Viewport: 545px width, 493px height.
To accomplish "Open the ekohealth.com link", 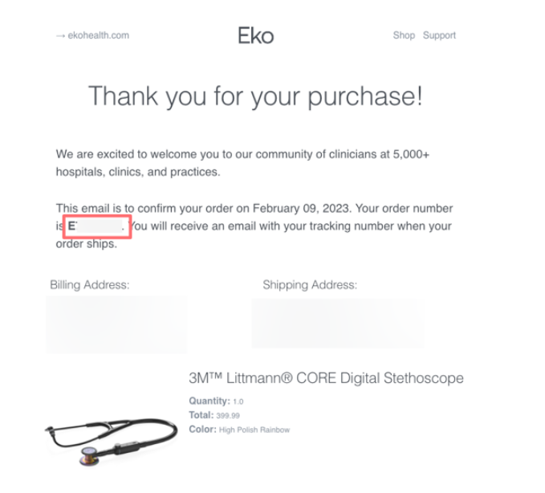I will tap(99, 35).
